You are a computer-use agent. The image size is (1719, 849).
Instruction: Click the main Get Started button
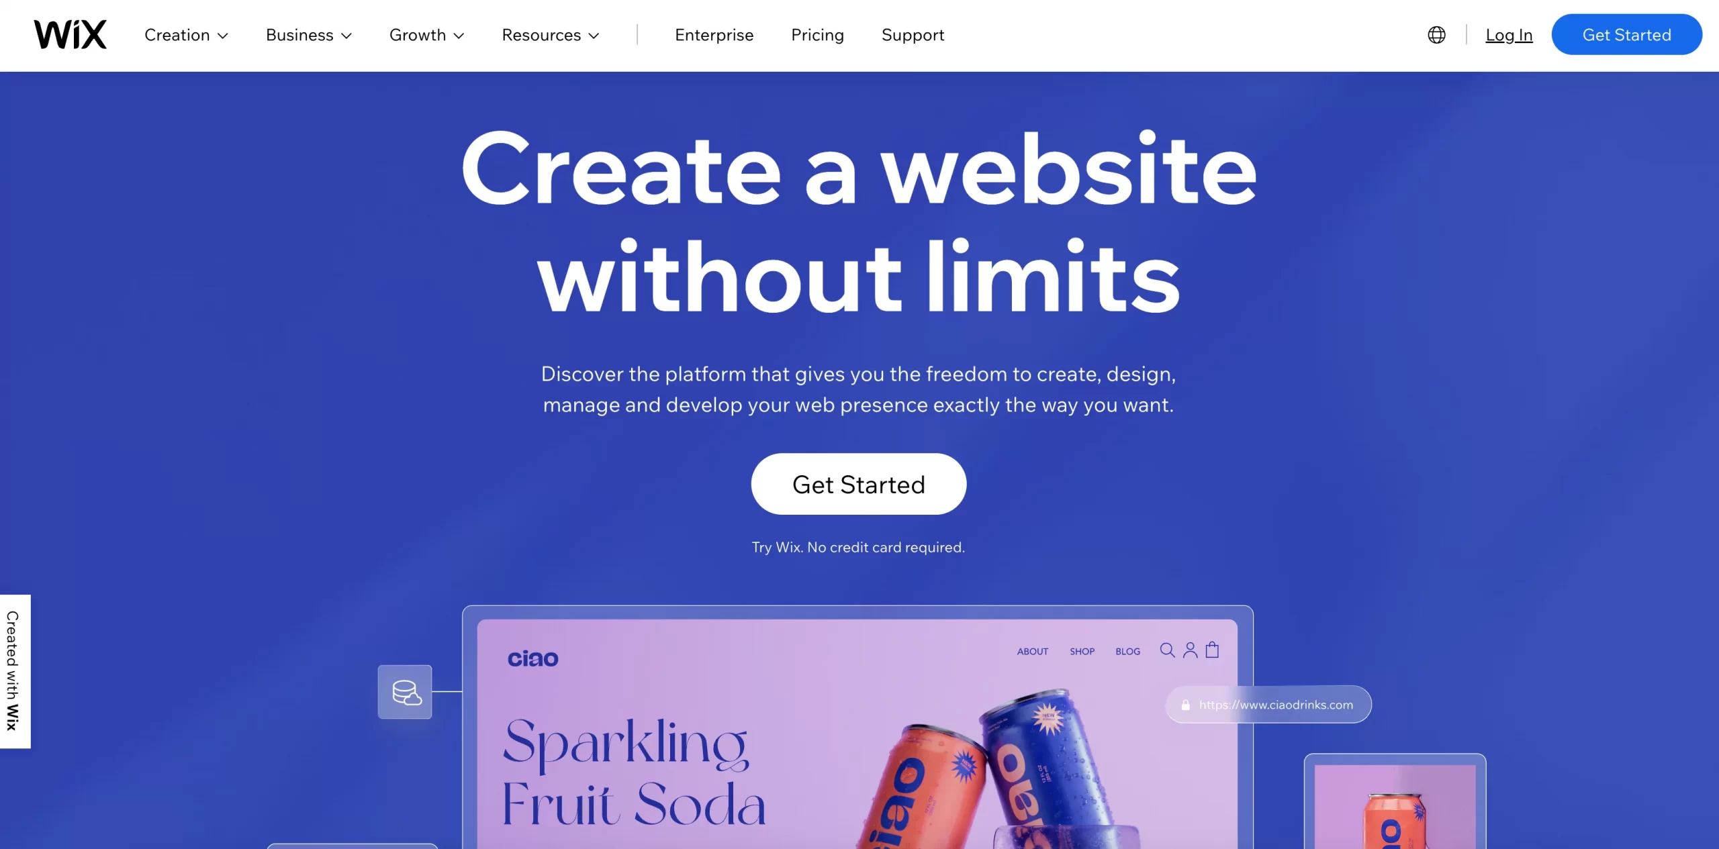pos(858,483)
